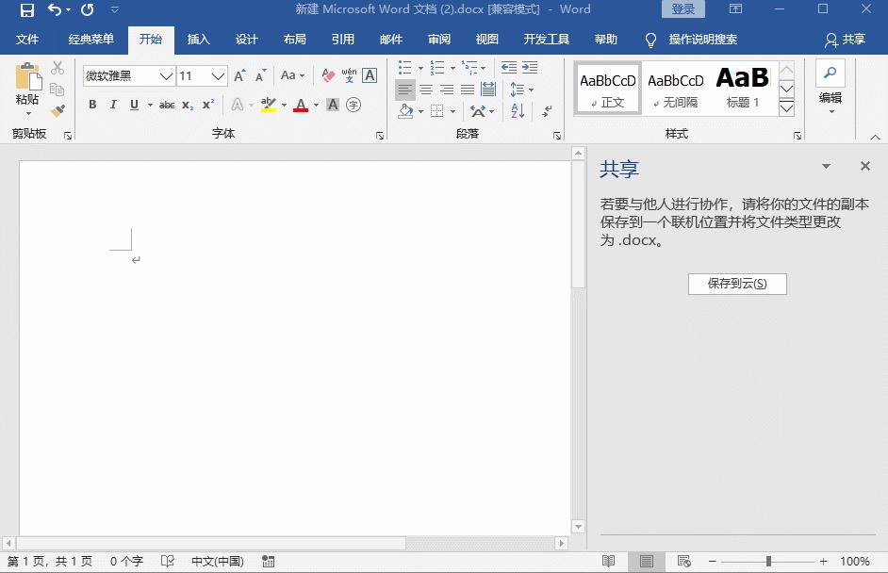Expand the styles gallery with More arrow

click(x=786, y=107)
